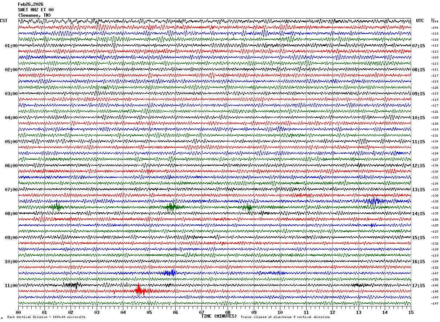Click the Each Vertical Division scale note
The width and height of the screenshot is (440, 322).
[46, 317]
